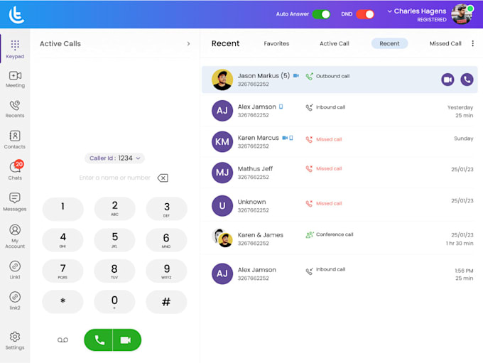Screen dimensions: 483x363
Task: Video call Jason Markus via purple camera icon
Action: click(447, 80)
